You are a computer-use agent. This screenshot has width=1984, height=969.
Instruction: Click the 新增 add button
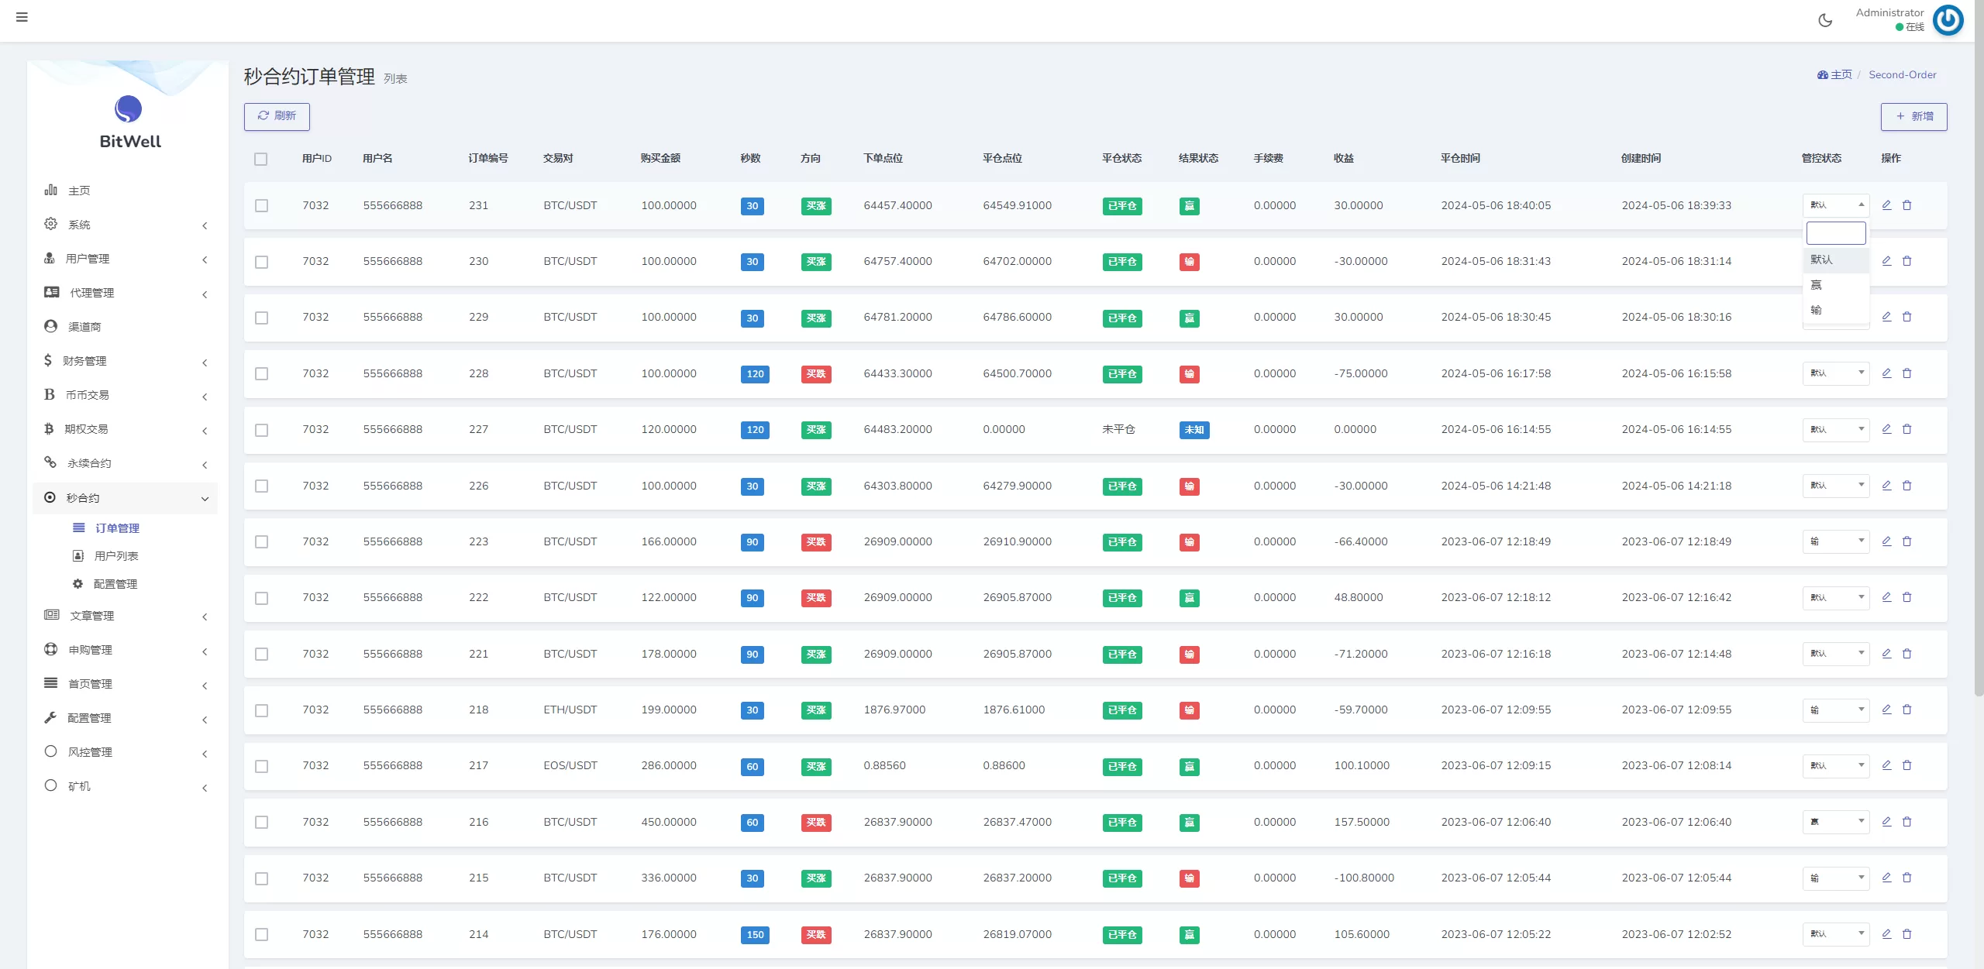tap(1913, 117)
